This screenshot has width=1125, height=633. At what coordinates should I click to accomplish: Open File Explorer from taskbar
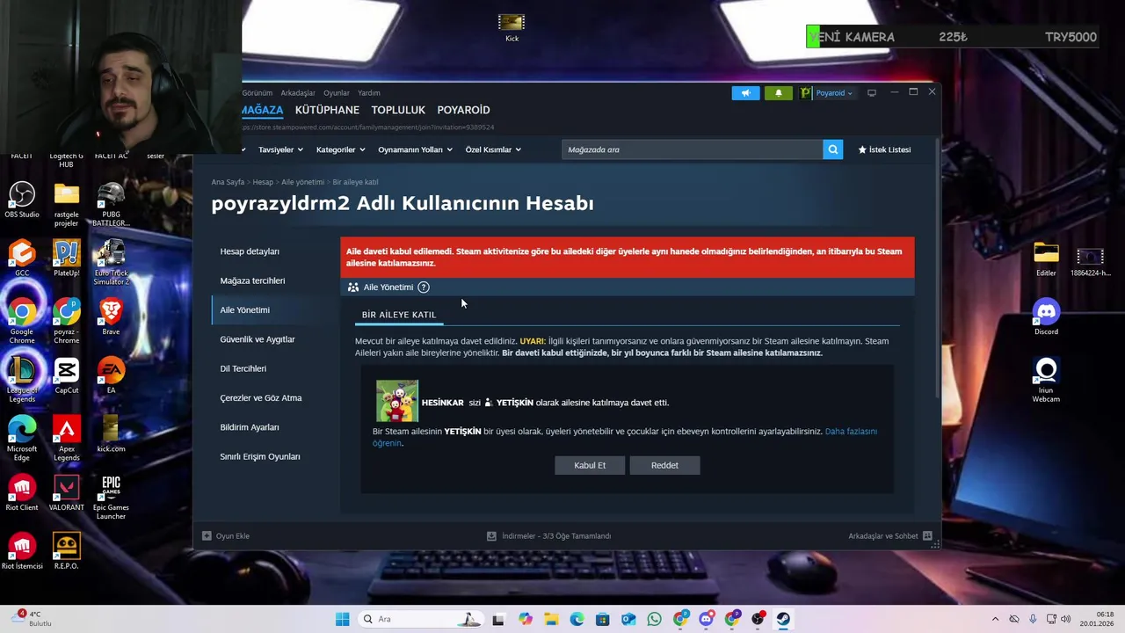click(550, 619)
